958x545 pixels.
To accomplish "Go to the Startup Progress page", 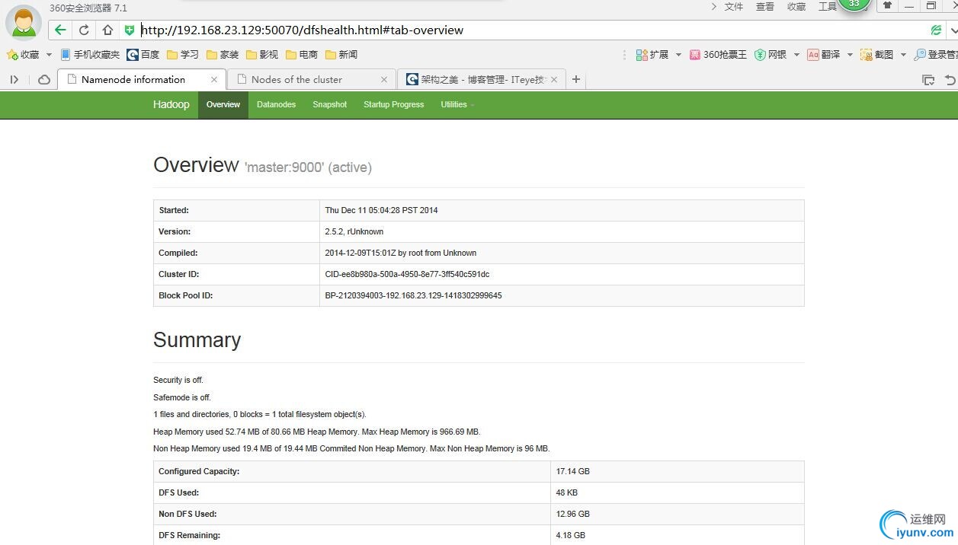I will (x=393, y=105).
